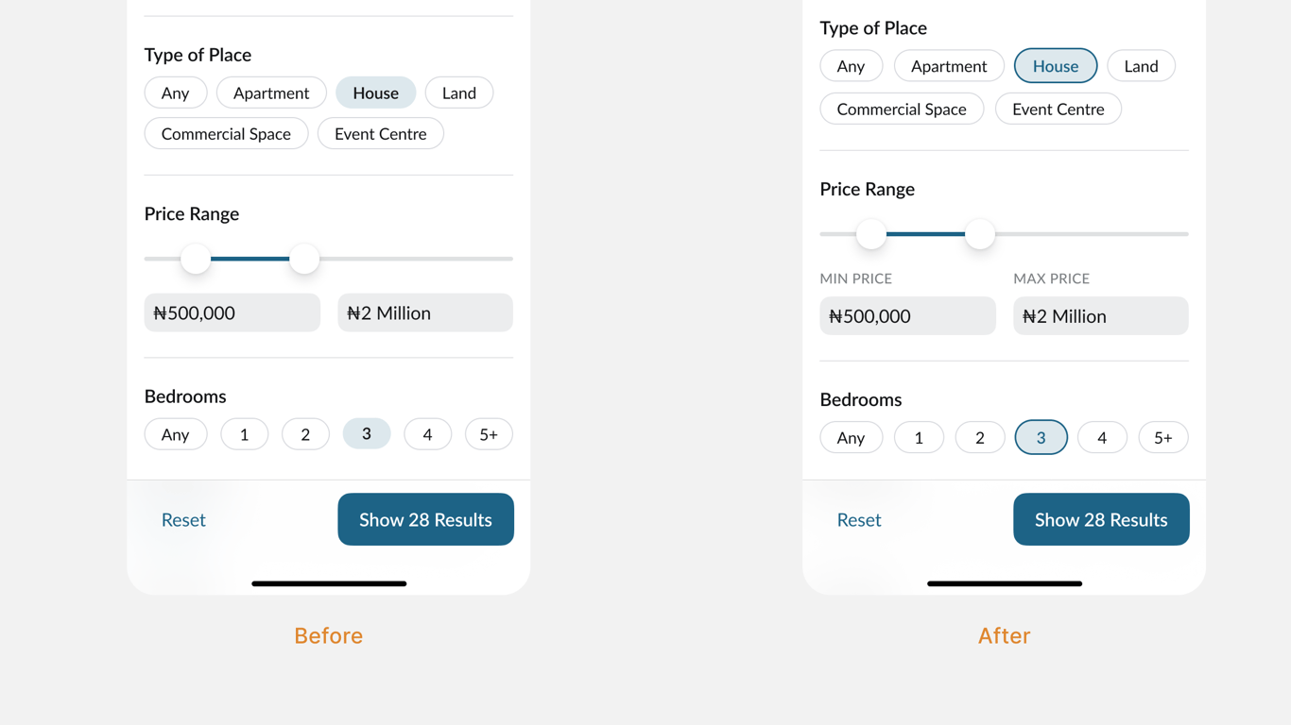Select the Any place type in the After panel

pos(851,66)
